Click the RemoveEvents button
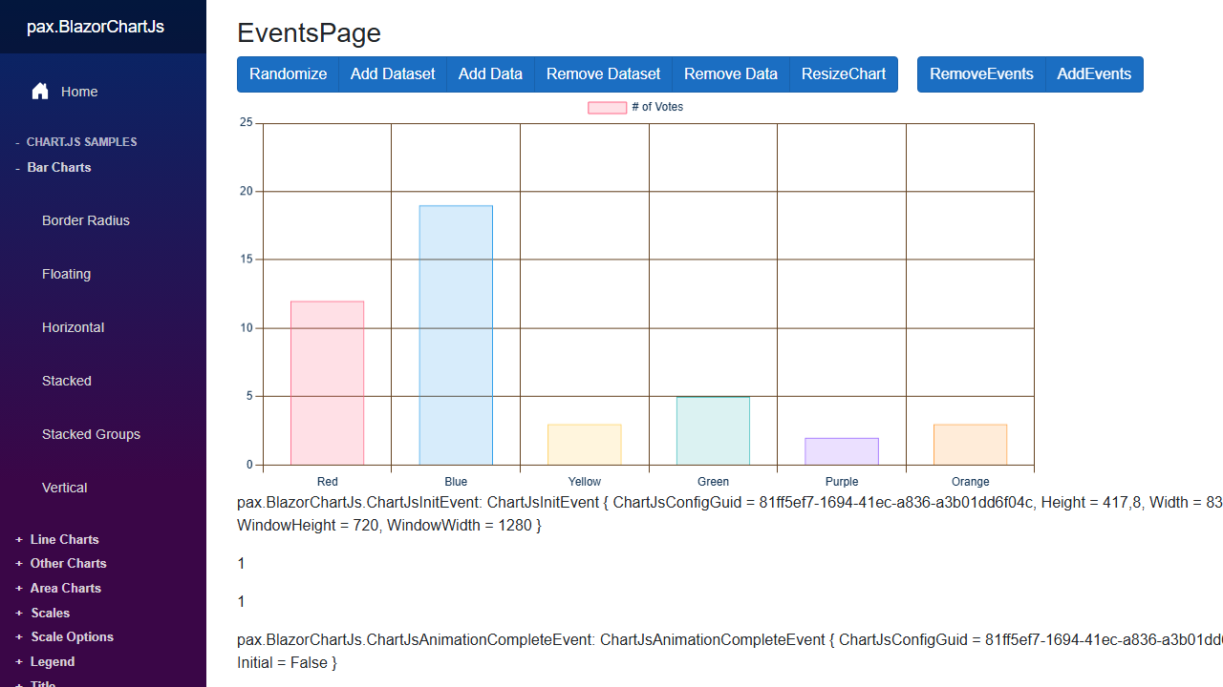Image resolution: width=1223 pixels, height=687 pixels. (x=981, y=74)
